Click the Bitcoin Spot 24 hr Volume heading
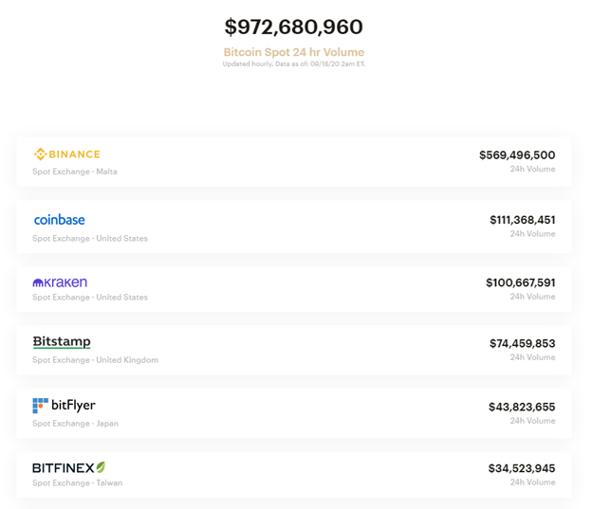The image size is (592, 509). 294,52
